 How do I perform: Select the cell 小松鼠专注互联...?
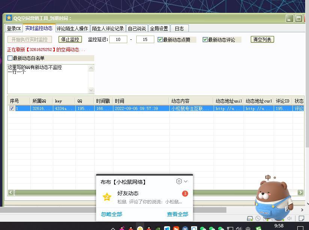click(x=191, y=108)
